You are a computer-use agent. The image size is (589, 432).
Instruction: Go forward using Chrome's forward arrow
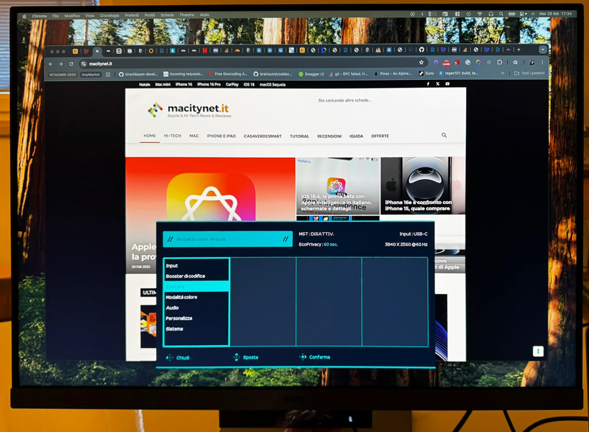click(61, 64)
